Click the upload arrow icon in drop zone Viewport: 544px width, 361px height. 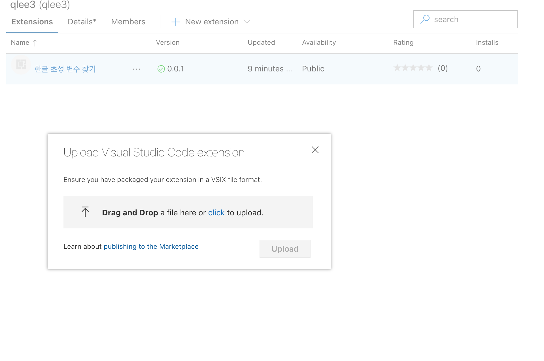(85, 212)
